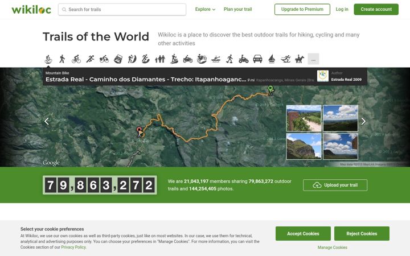Select the motorcycling activity icon

click(188, 59)
